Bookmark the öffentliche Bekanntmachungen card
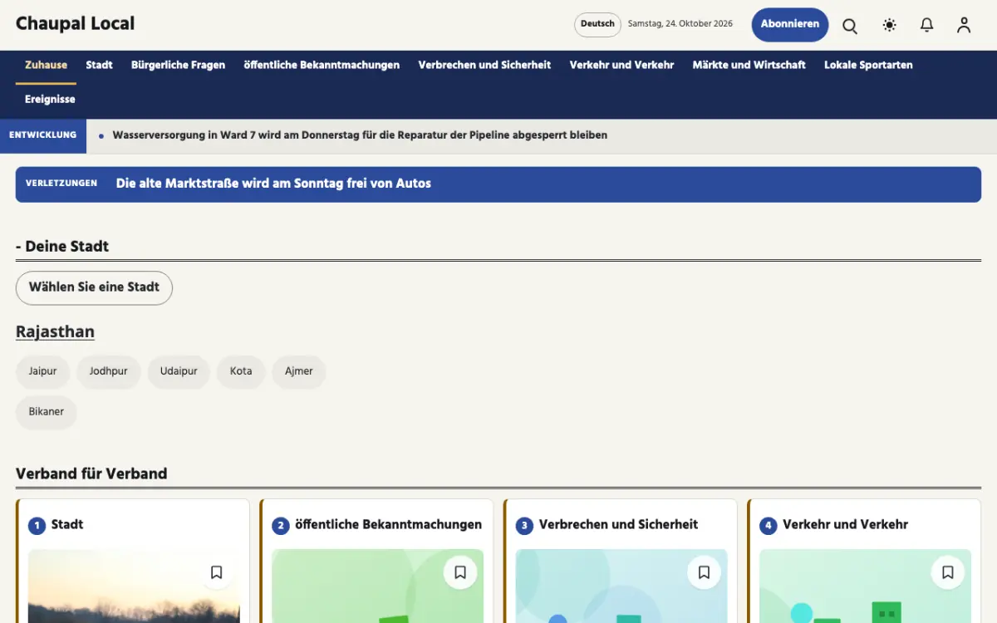The width and height of the screenshot is (997, 623). pyautogui.click(x=460, y=572)
